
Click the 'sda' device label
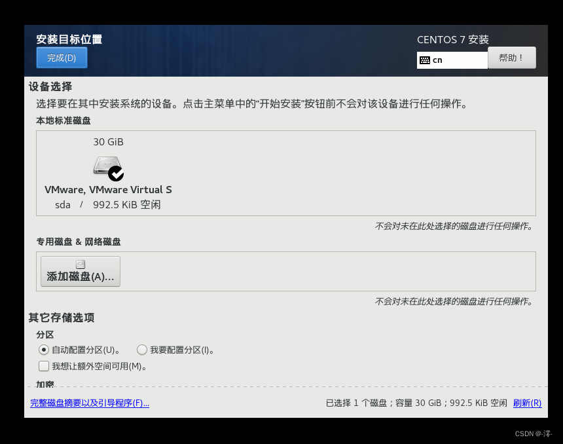(x=63, y=205)
